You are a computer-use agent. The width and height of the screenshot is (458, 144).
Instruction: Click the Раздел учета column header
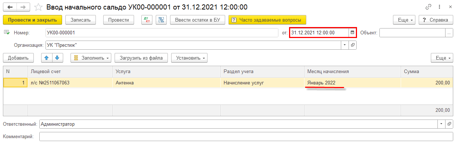coord(262,72)
